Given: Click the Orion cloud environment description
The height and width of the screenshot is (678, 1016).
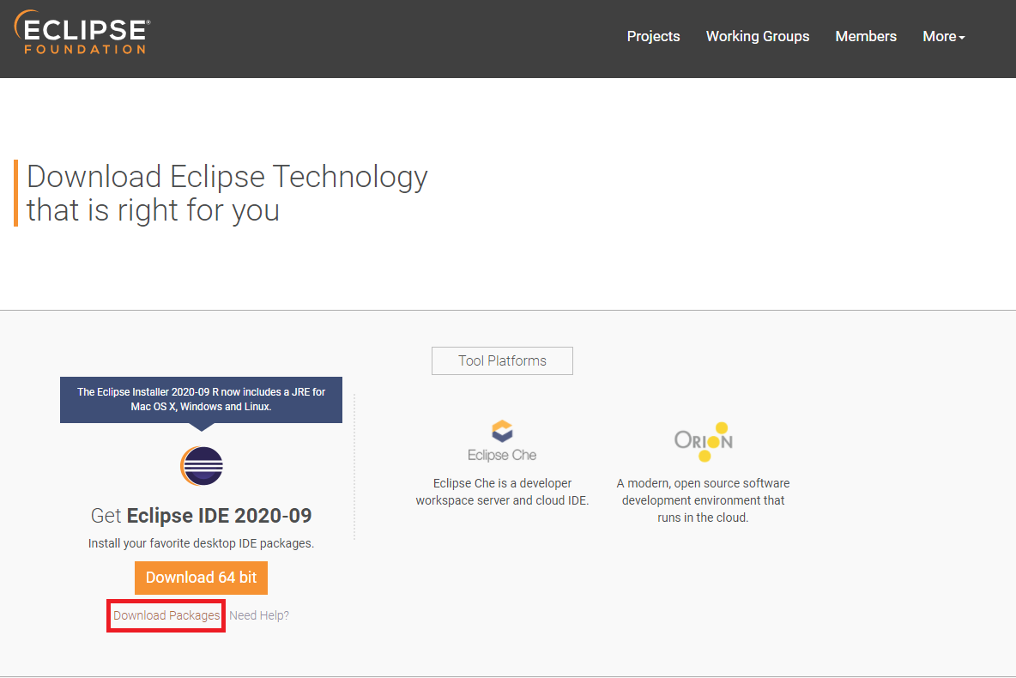Looking at the screenshot, I should click(703, 500).
